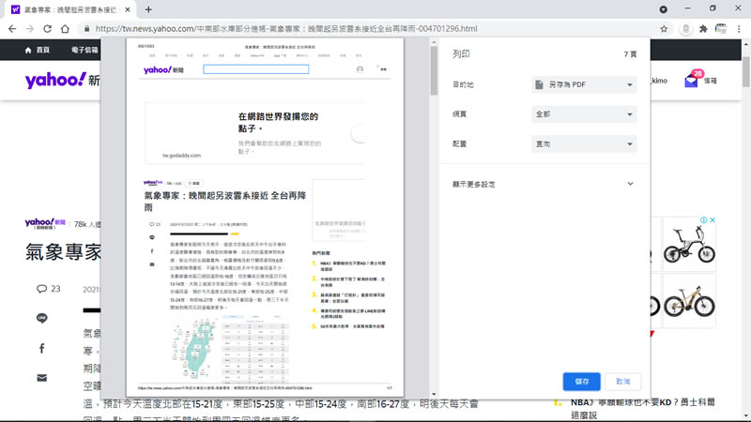Open the browser home page icon

(x=65, y=29)
